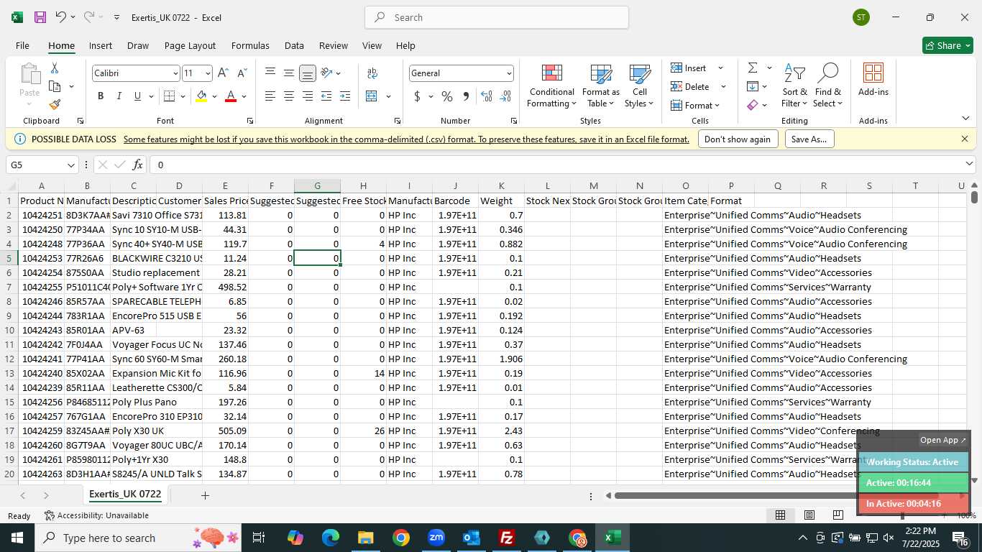Switch to the Page Layout tab
The height and width of the screenshot is (552, 982).
190,45
